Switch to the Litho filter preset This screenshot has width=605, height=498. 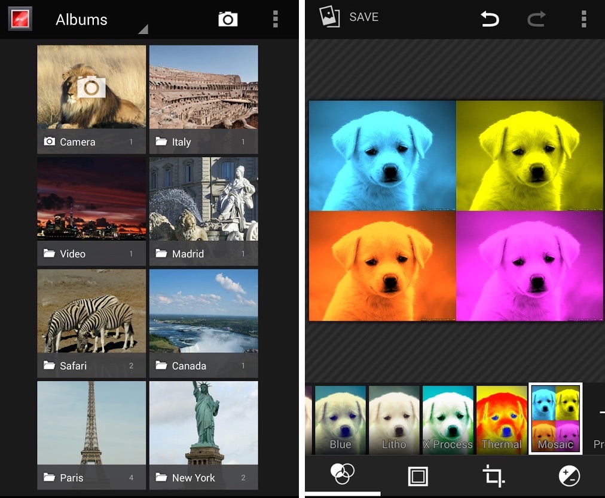click(x=394, y=418)
